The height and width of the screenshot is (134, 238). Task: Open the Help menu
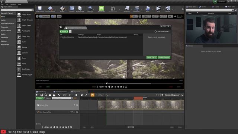[19, 4]
